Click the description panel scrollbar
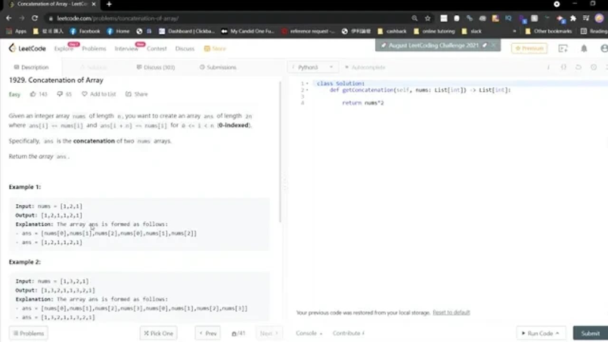 [280, 152]
